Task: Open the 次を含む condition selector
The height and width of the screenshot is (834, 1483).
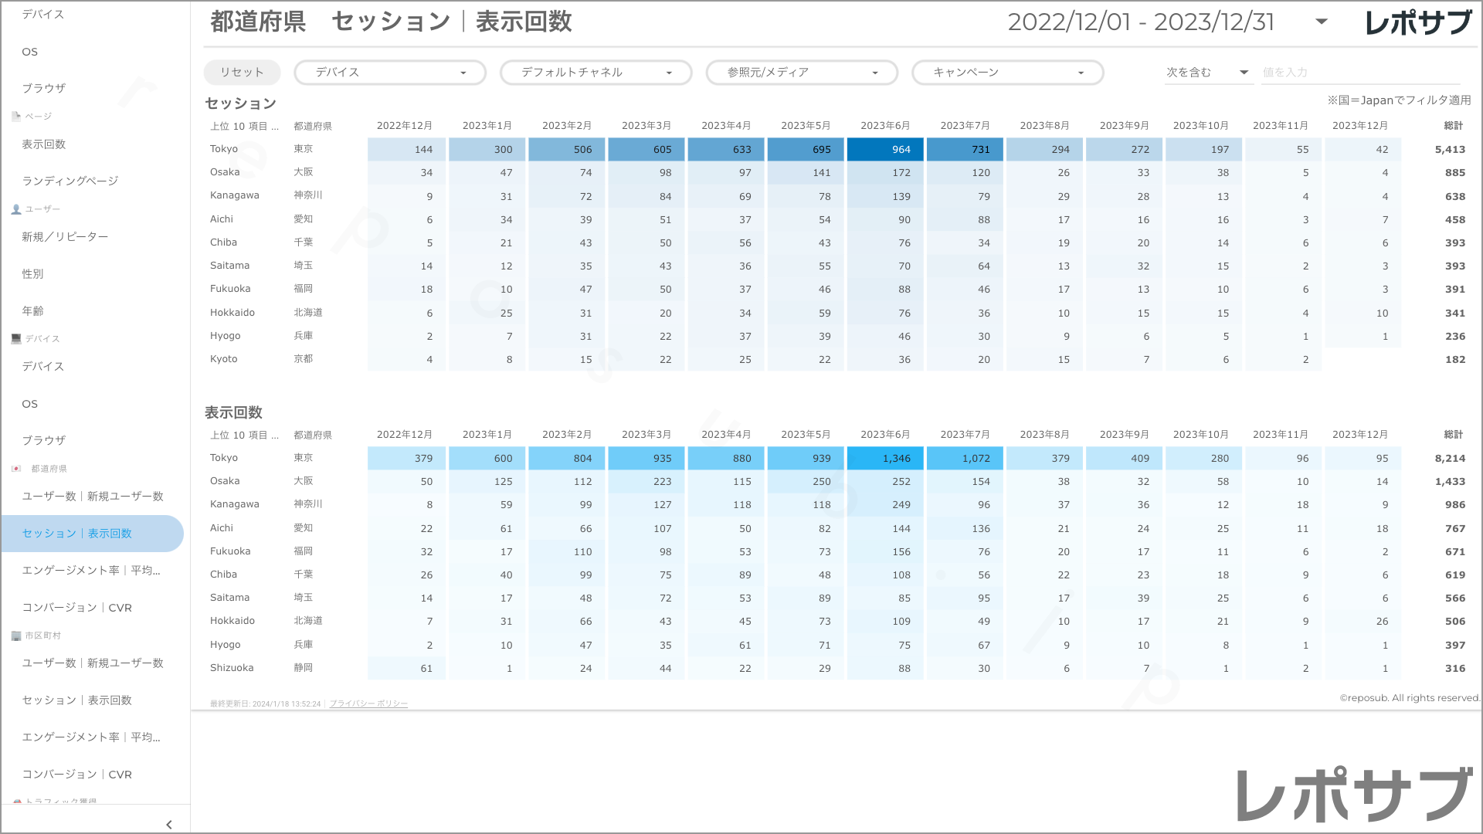Action: coord(1207,73)
